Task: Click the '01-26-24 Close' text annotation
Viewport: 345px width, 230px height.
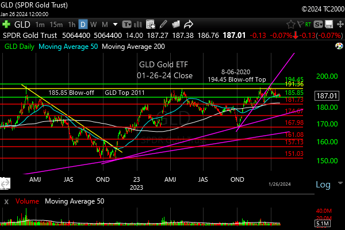Action: pyautogui.click(x=164, y=75)
